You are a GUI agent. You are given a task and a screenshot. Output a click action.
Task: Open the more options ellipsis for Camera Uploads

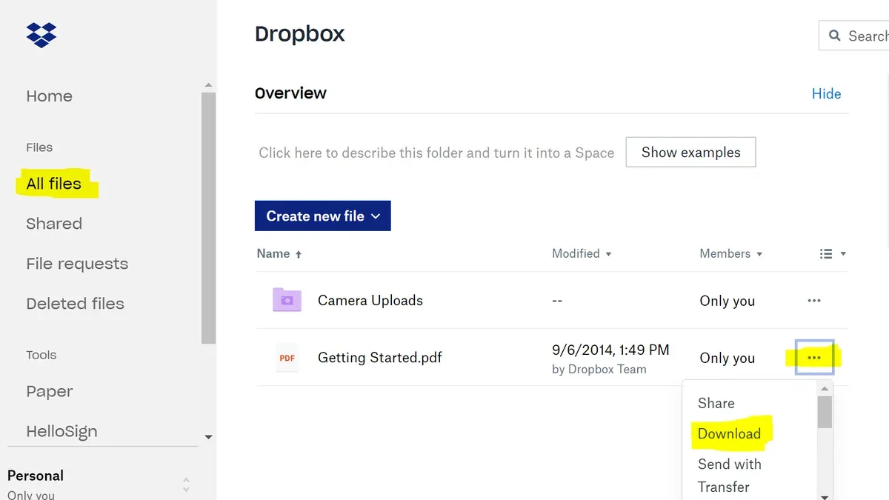(x=814, y=301)
